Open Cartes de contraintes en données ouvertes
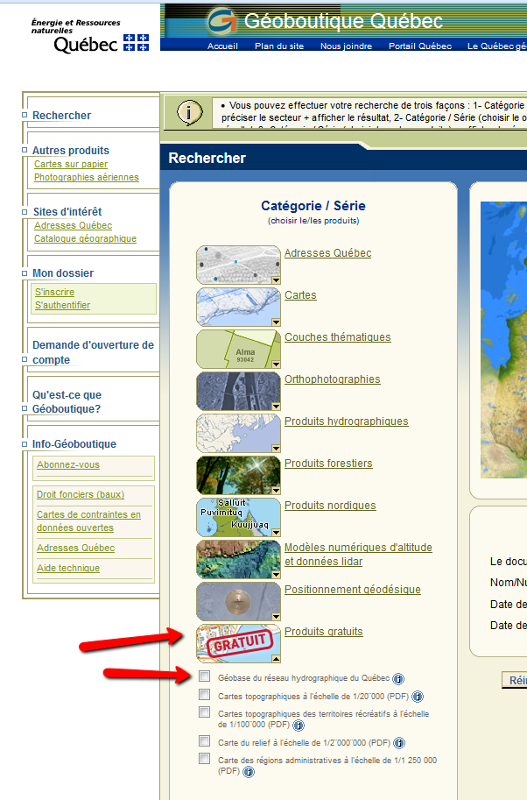This screenshot has width=527, height=800. (x=88, y=520)
